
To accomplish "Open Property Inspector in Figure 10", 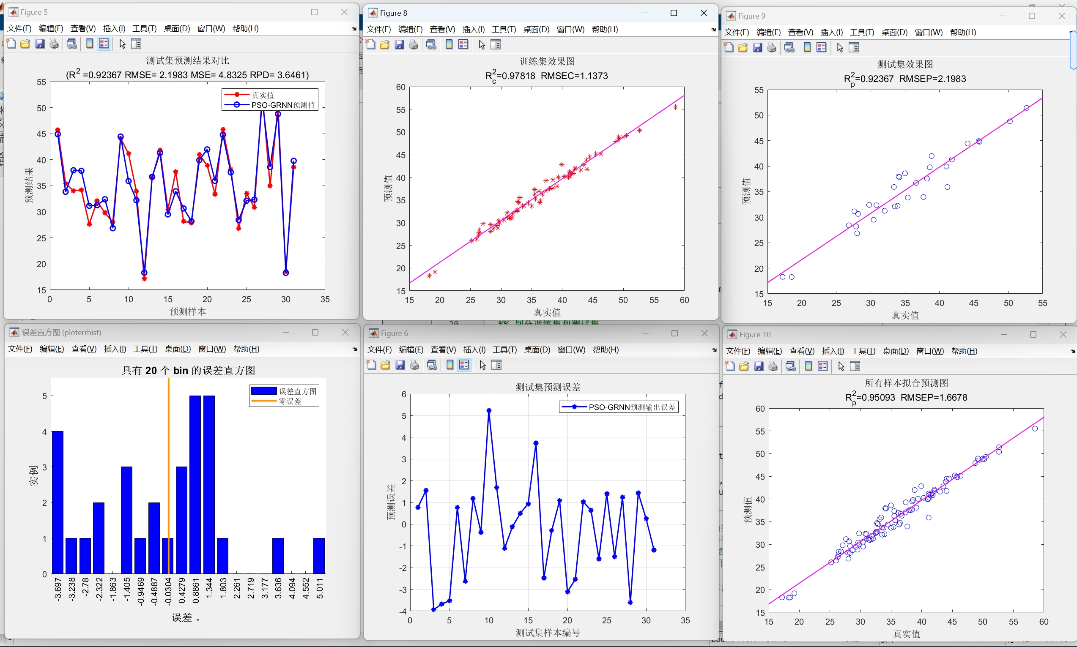I will [x=855, y=366].
